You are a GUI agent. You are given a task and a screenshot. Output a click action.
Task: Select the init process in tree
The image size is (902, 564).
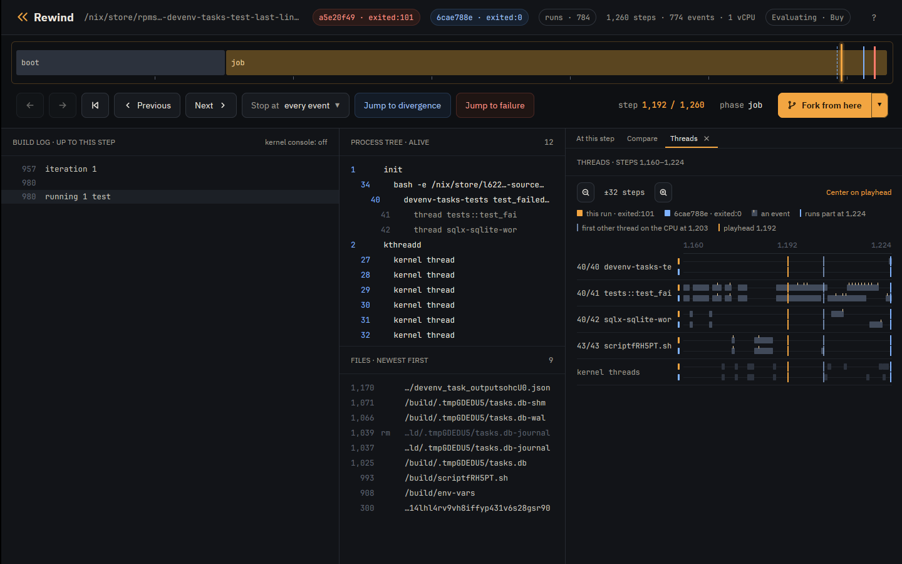pos(452,170)
